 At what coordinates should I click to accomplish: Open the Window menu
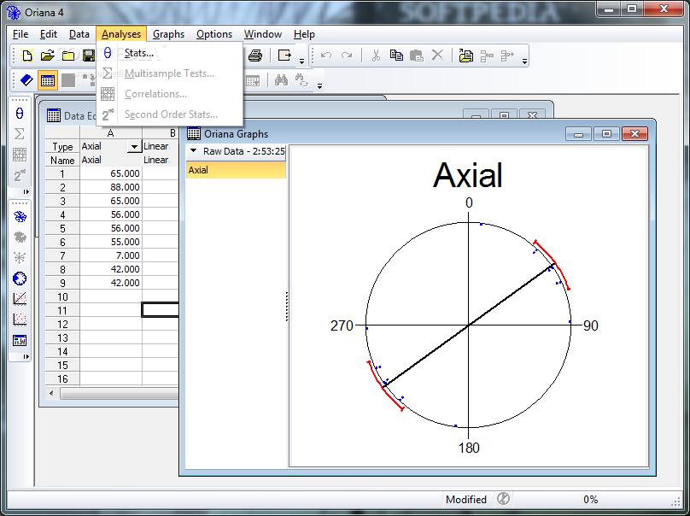[x=263, y=34]
